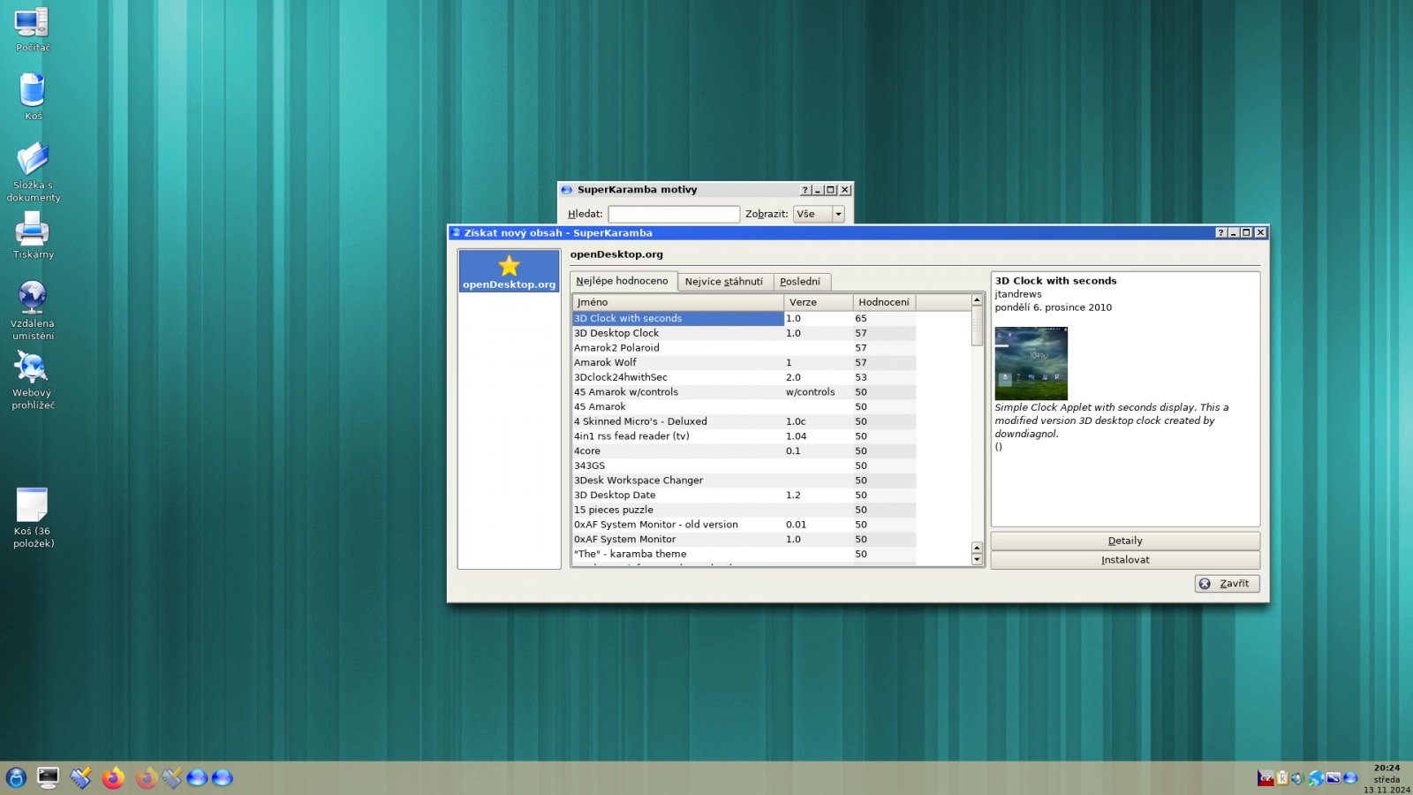Open the K menu launcher in the taskbar
This screenshot has height=795, width=1413.
point(16,777)
